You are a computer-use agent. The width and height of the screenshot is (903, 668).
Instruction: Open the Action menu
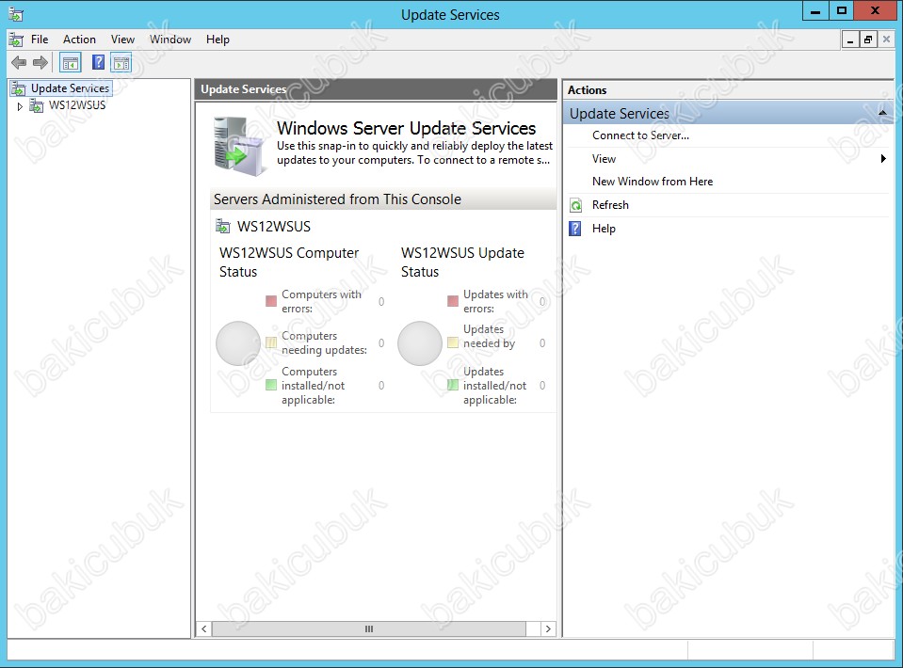tap(79, 40)
